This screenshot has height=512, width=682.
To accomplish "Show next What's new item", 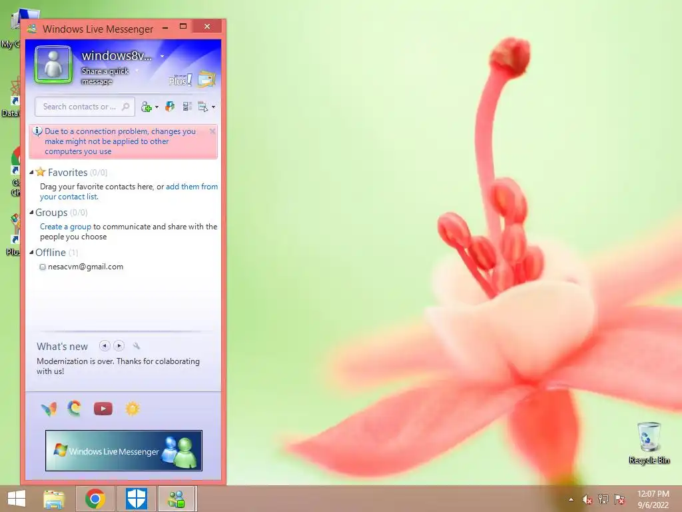I will (119, 346).
